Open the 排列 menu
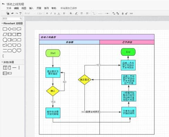The image size is (169, 137). pos(47,8)
